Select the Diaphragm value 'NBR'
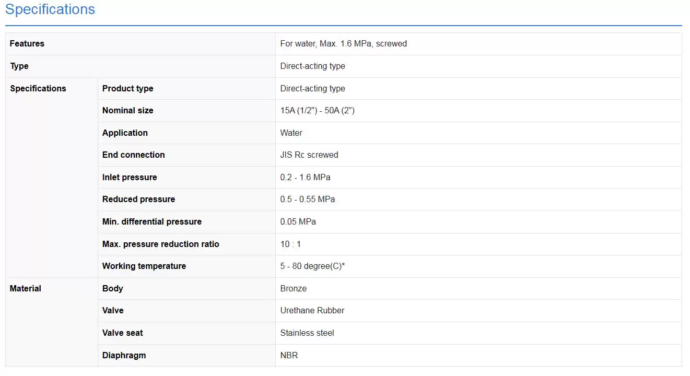This screenshot has height=376, width=690. pyautogui.click(x=289, y=356)
